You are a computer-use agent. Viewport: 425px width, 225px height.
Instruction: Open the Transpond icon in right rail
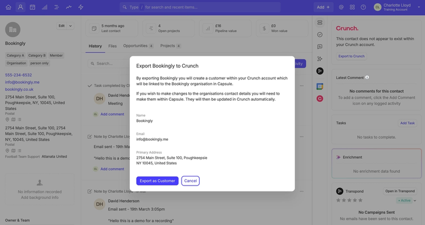(320, 71)
